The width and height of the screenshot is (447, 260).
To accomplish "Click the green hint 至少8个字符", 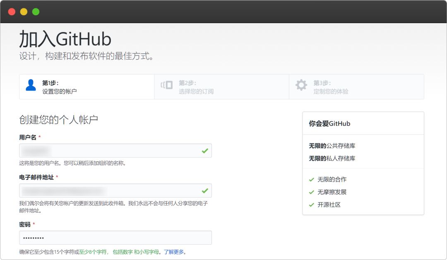I will (x=94, y=252).
